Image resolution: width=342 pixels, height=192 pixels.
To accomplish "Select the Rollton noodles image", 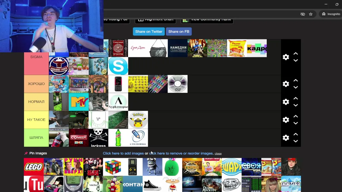I will coord(237,48).
